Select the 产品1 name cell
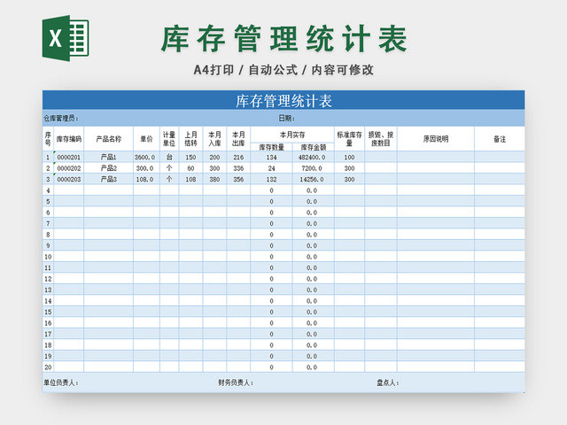This screenshot has height=425, width=567. (x=108, y=158)
